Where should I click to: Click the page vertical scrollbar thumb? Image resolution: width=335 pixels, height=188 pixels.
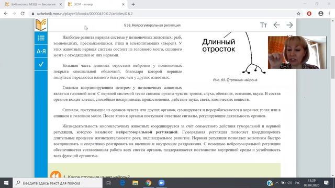point(333,67)
